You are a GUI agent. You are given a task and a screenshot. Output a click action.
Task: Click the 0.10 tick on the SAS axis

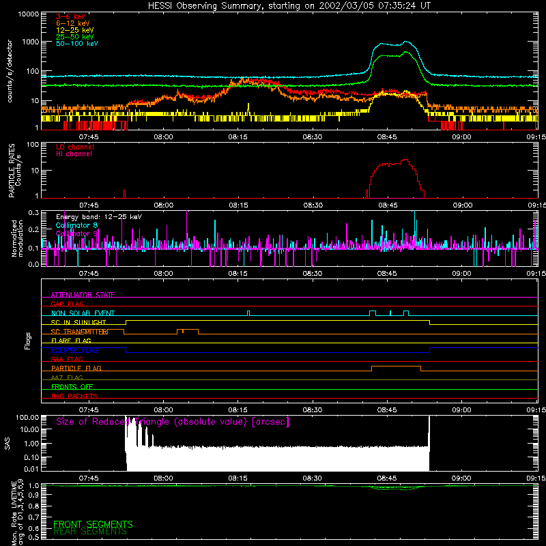(31, 457)
